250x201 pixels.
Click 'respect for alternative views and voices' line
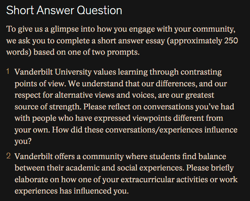114,95
